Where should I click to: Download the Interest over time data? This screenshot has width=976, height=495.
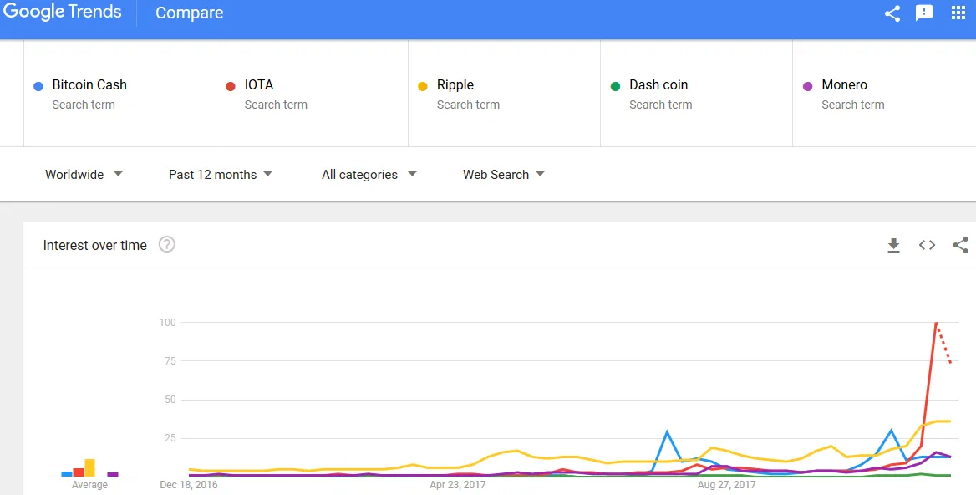pos(894,245)
